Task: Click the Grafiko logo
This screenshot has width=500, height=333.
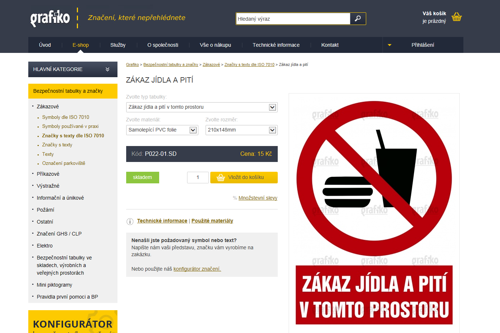Action: click(50, 18)
